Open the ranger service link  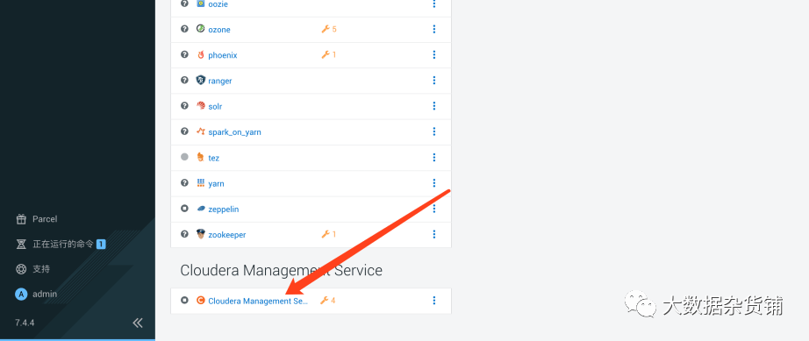coord(219,81)
